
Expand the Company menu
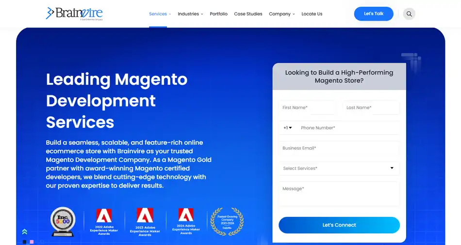coord(281,14)
